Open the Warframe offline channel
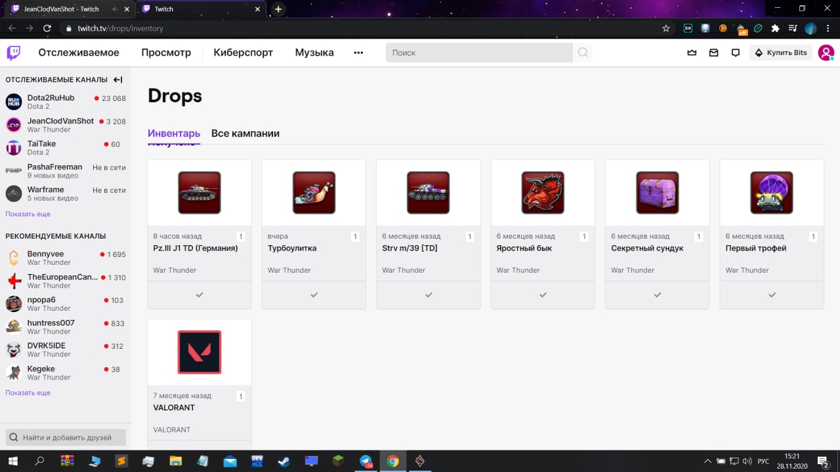This screenshot has height=472, width=840. click(x=66, y=193)
